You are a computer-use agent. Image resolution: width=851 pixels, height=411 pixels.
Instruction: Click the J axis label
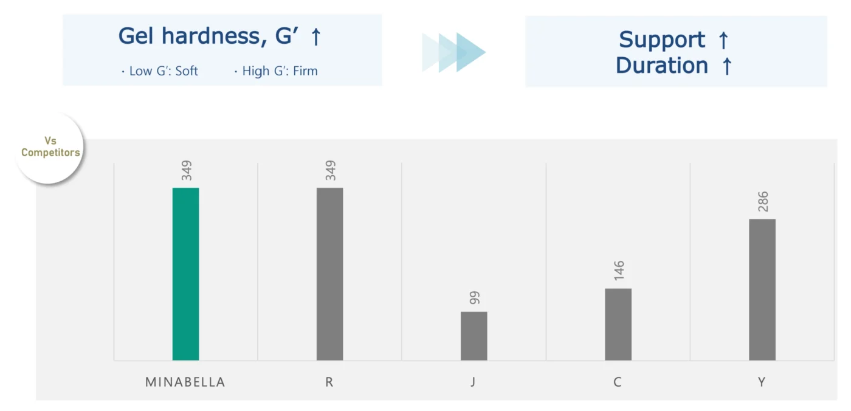point(474,382)
